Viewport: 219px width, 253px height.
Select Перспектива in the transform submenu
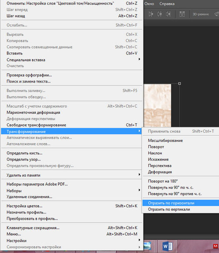pyautogui.click(x=181, y=166)
